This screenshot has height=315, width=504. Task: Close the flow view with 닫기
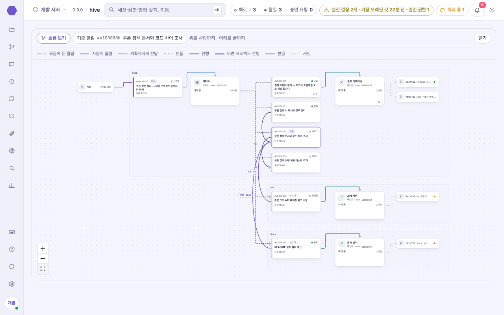pyautogui.click(x=482, y=38)
